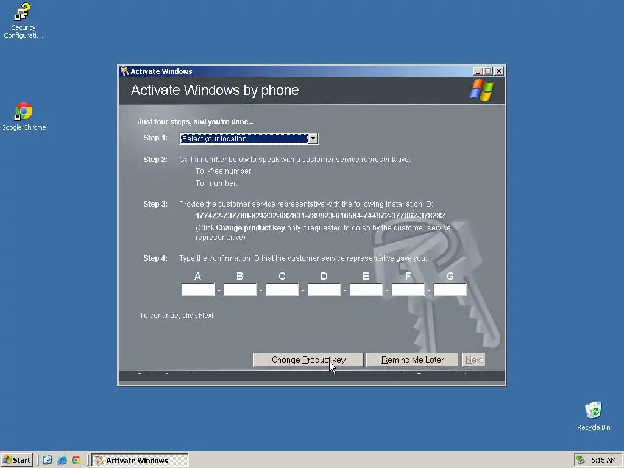Select the Google Chrome desktop icon
This screenshot has width=624, height=468.
tap(24, 116)
